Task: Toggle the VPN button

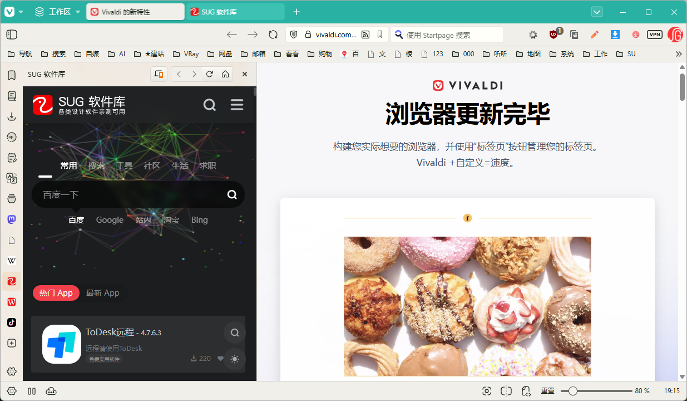Action: (x=655, y=35)
